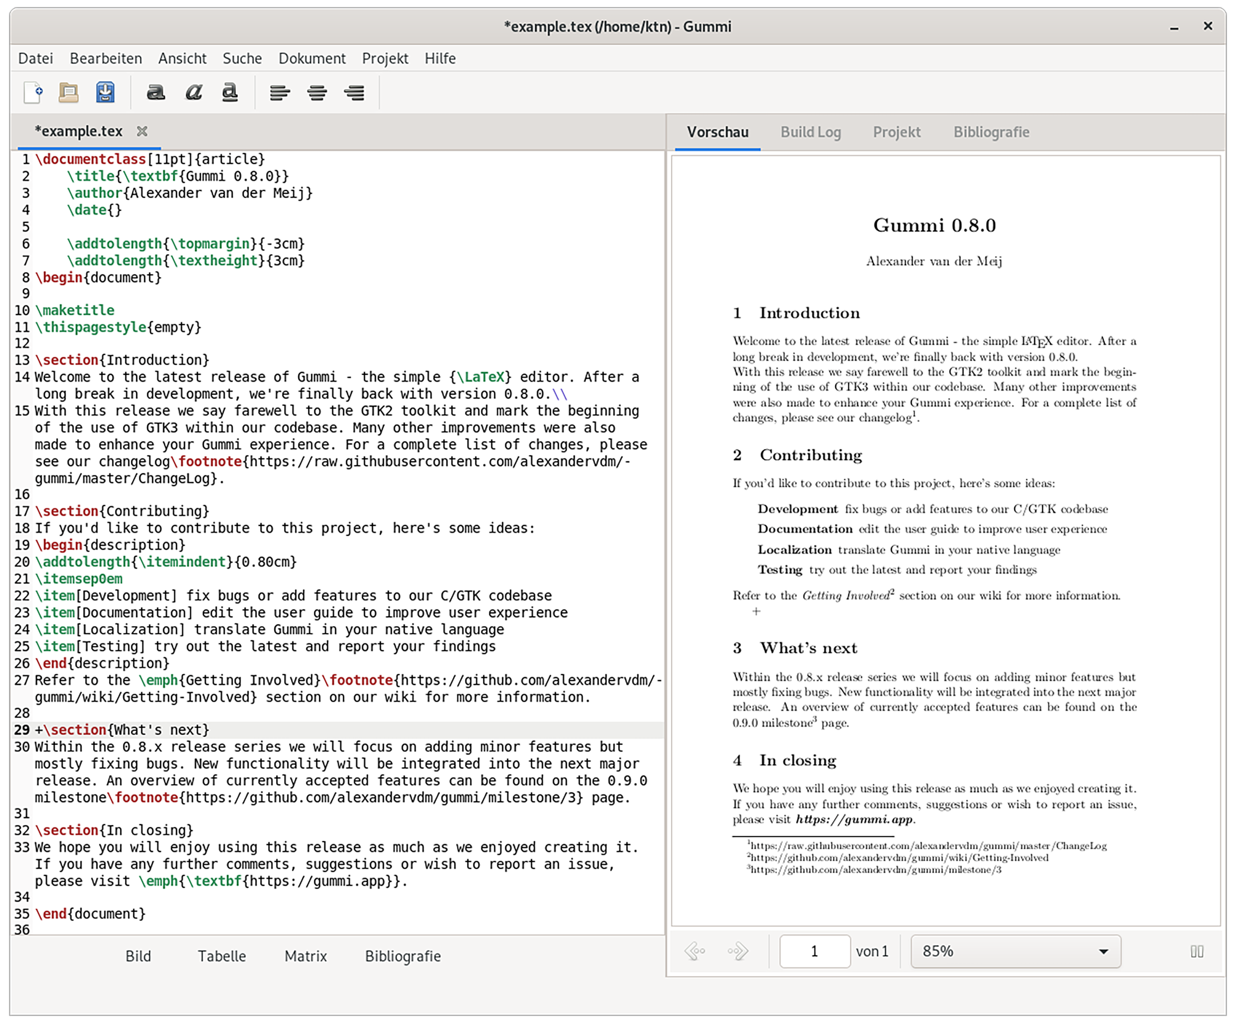Align text to the right

[x=354, y=92]
